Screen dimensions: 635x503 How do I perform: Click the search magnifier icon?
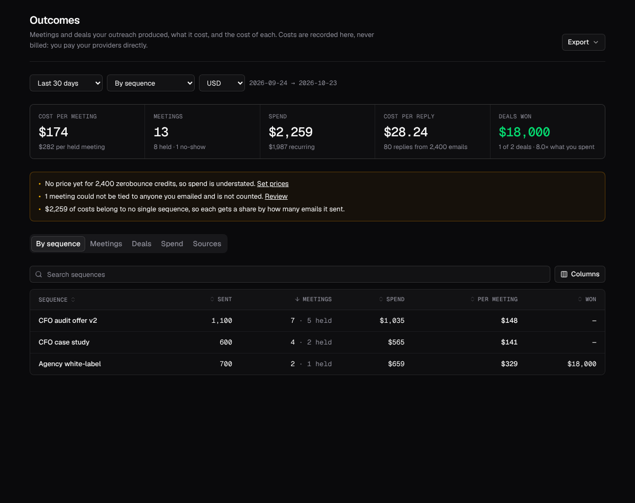(x=39, y=274)
